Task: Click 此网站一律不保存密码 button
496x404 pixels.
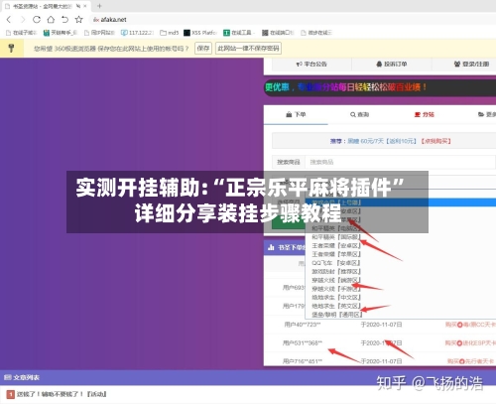Action: click(x=248, y=49)
